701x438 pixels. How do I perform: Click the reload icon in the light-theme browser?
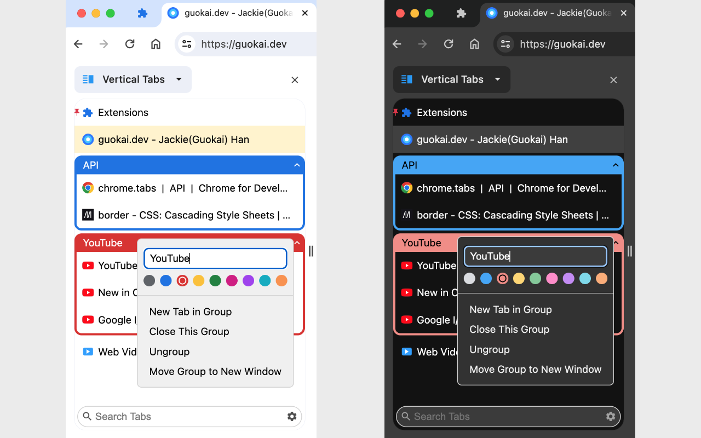(130, 44)
